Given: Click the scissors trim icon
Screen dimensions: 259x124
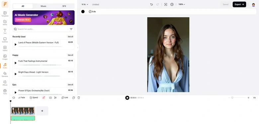Looking at the screenshot, I should [x=55, y=98].
